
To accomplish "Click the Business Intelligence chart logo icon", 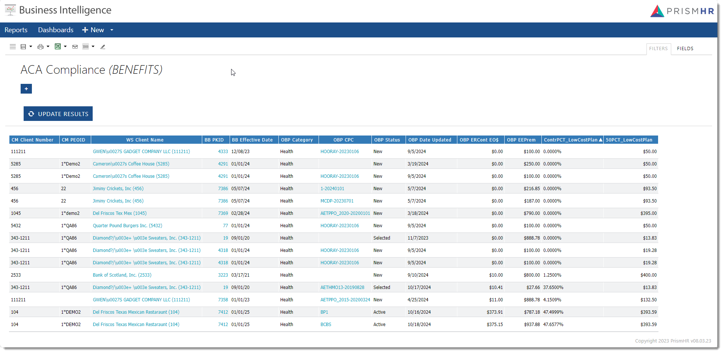I will [x=11, y=10].
